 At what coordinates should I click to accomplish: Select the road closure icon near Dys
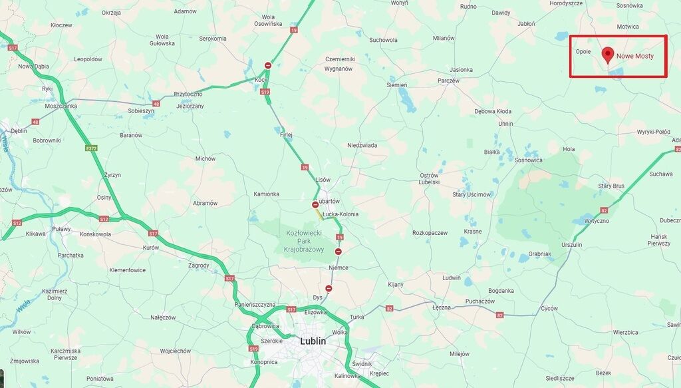(329, 288)
